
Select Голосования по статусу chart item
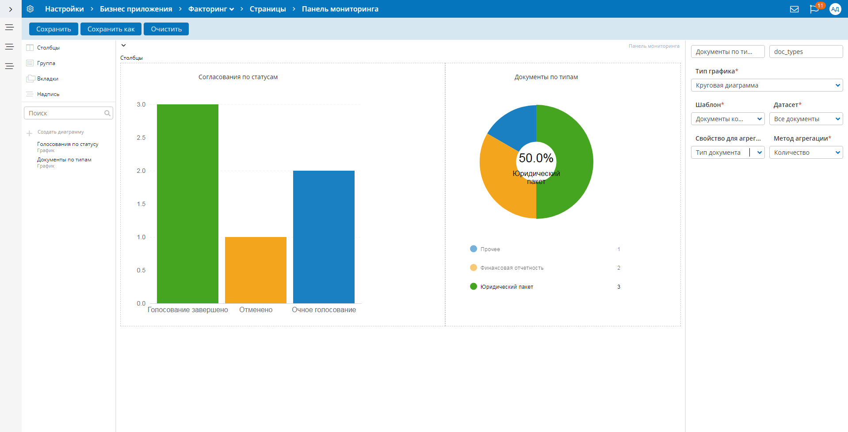pyautogui.click(x=68, y=144)
